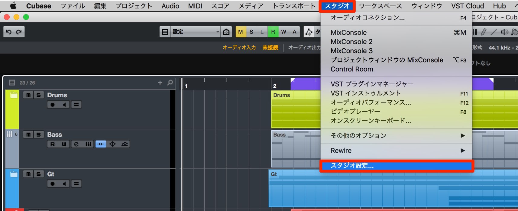This screenshot has width=518, height=211.
Task: Open オーディオパフォーマンス... entry
Action: click(397, 102)
